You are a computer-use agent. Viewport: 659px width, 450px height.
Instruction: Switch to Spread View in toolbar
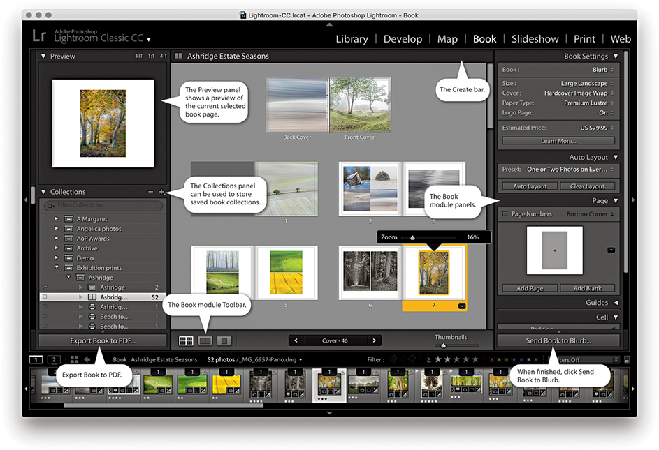pyautogui.click(x=205, y=341)
